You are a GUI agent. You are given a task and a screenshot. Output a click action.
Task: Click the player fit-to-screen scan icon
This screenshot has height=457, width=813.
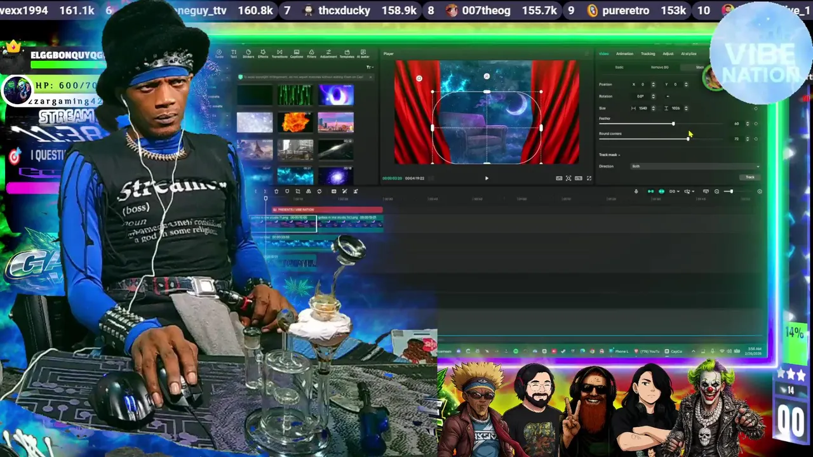(568, 178)
